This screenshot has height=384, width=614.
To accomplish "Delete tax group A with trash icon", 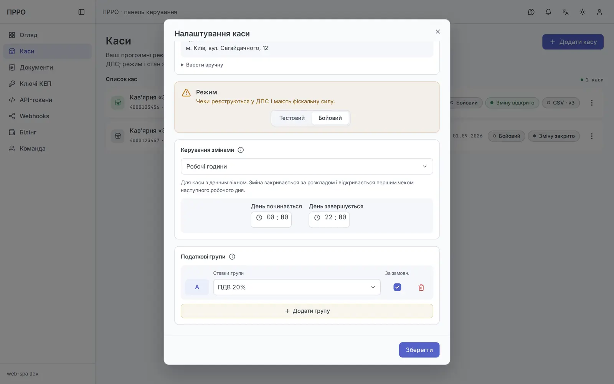I will point(421,287).
